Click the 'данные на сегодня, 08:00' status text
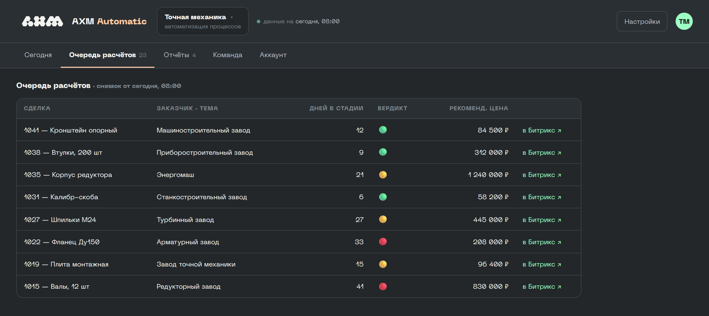This screenshot has height=316, width=709. point(301,21)
